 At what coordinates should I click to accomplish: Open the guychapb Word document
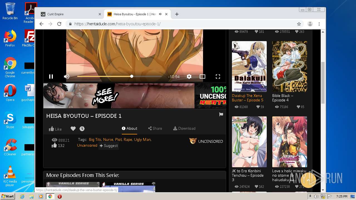28,93
